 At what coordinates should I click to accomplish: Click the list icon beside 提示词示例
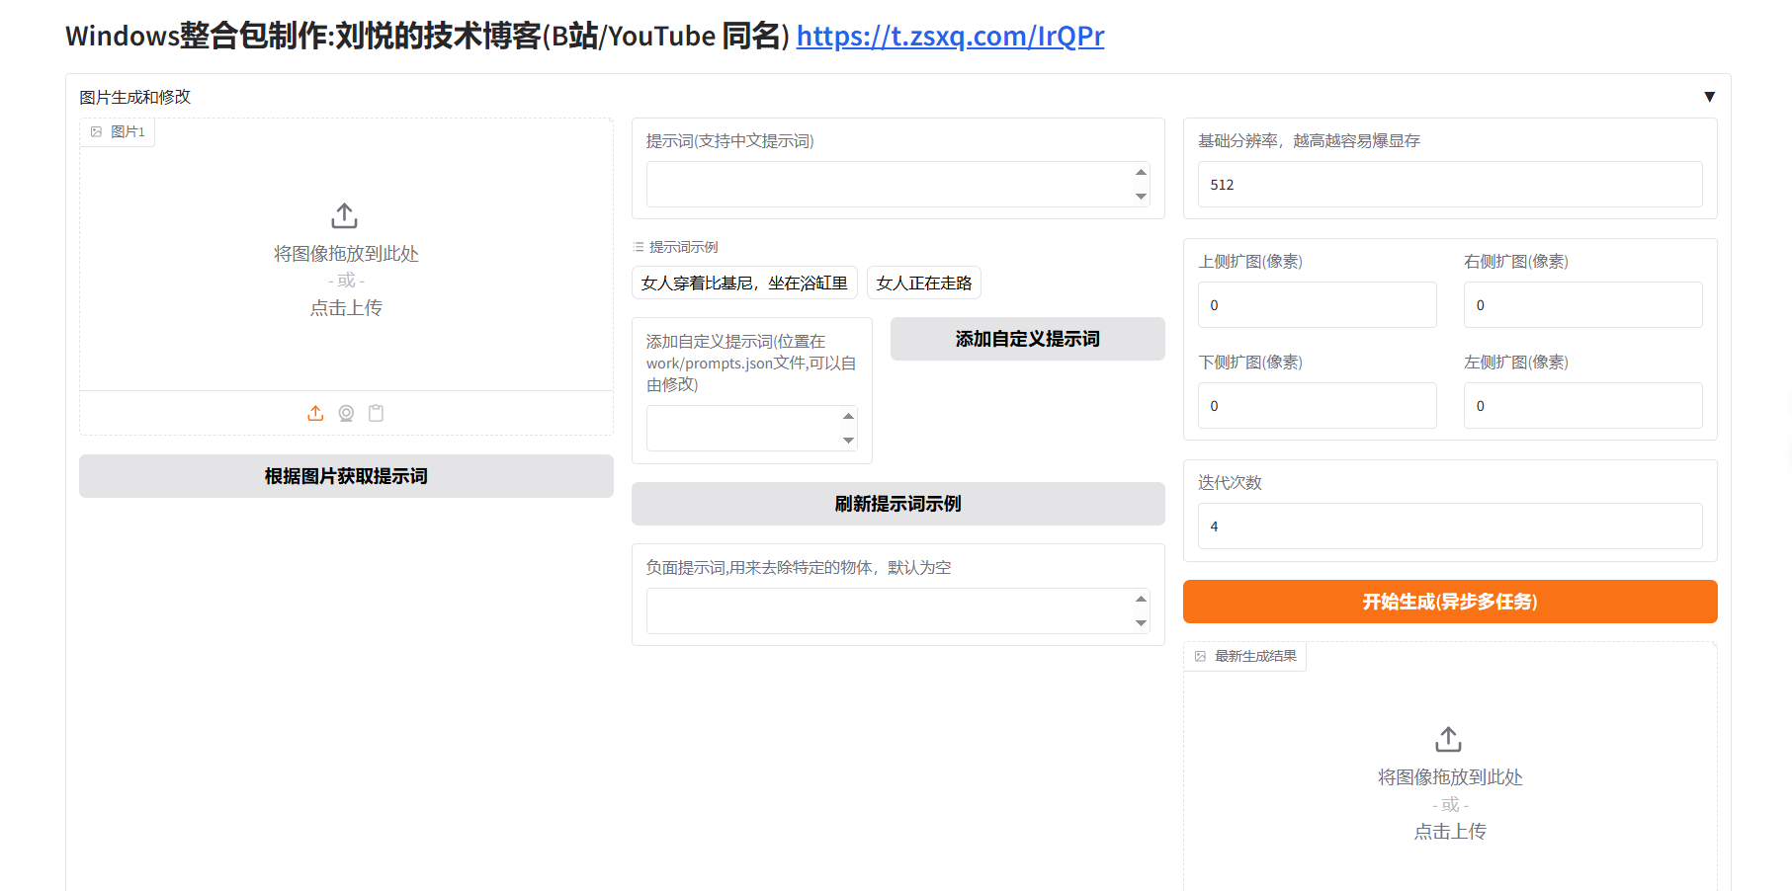click(639, 247)
